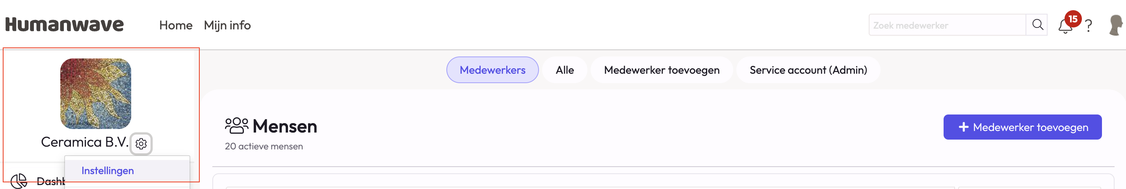Select the Alle tab
The height and width of the screenshot is (189, 1126).
(x=564, y=70)
